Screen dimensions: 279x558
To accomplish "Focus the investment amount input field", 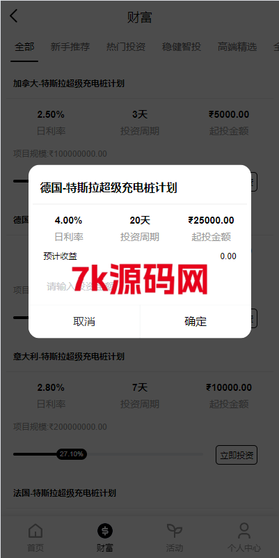I will 140,286.
